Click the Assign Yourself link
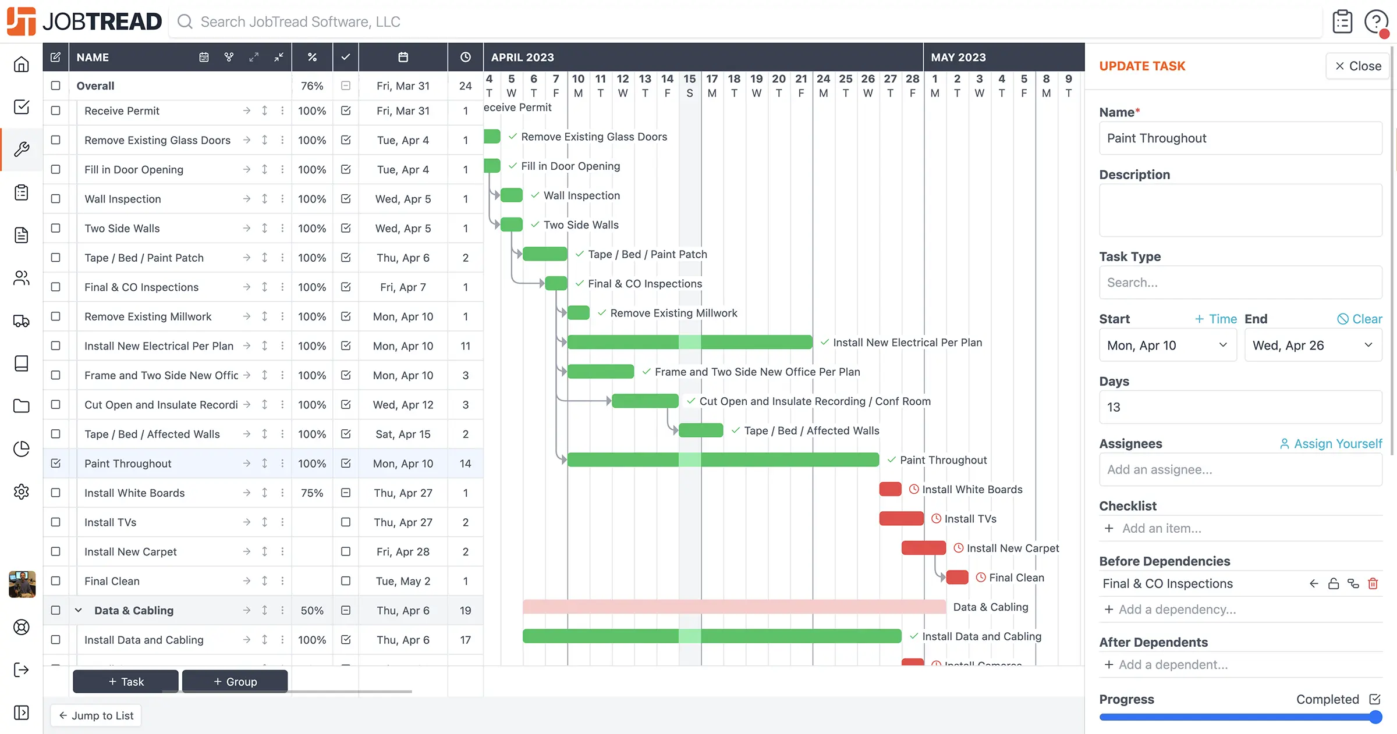 coord(1331,444)
